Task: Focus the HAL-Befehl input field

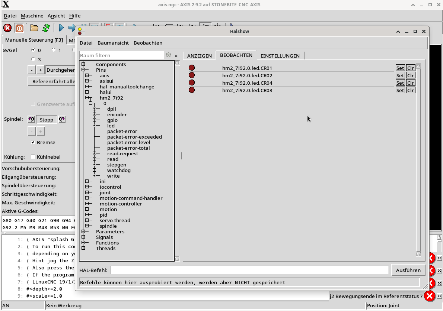Action: click(x=249, y=270)
